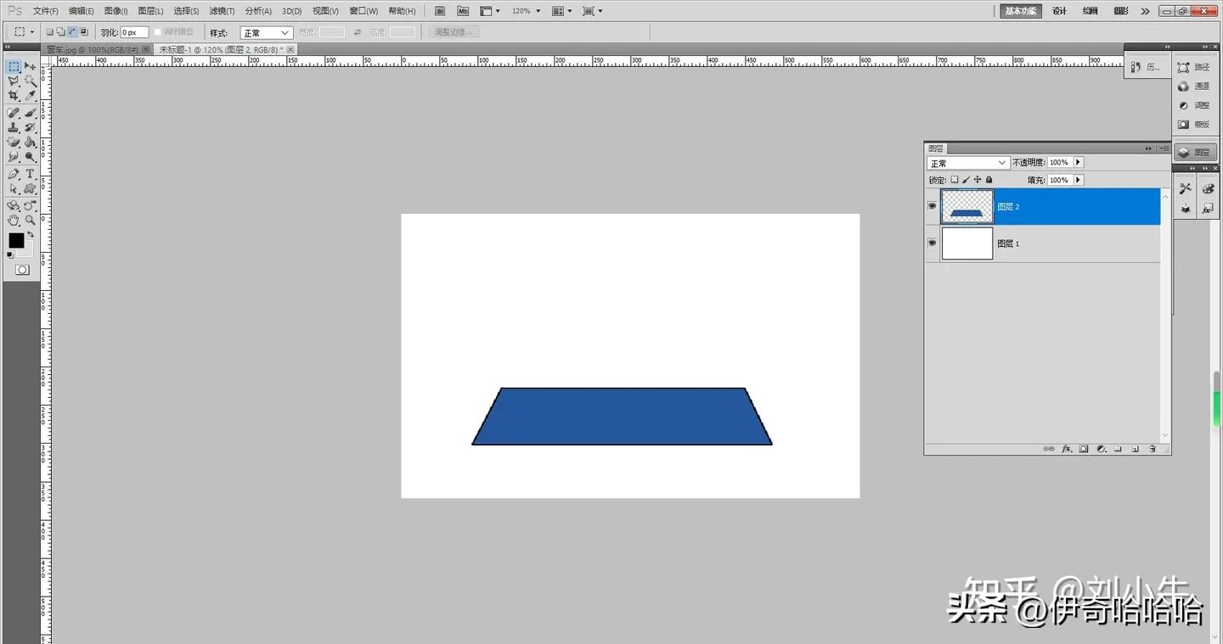
Task: Enable lock all for the layer
Action: click(x=989, y=180)
